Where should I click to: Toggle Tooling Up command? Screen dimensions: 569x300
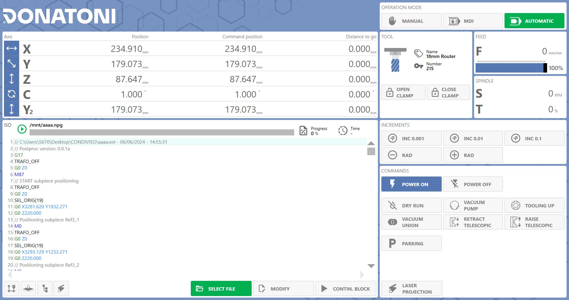(534, 206)
